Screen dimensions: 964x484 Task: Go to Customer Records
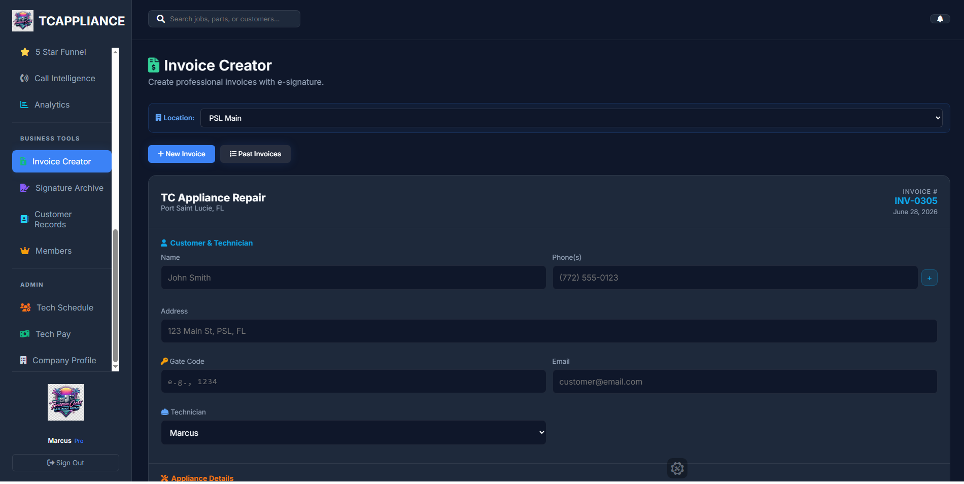[x=62, y=219]
